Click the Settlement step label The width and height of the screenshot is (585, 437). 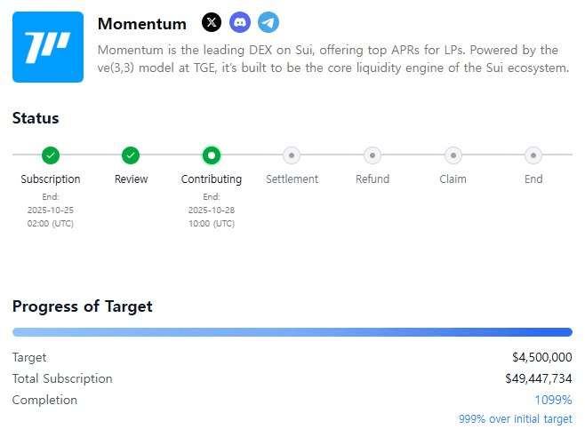click(292, 179)
